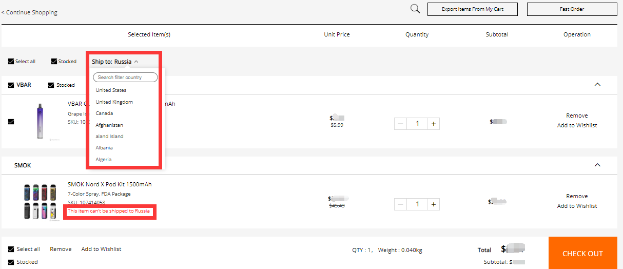This screenshot has width=623, height=269.
Task: Decrease quantity of the VBAR item
Action: tap(401, 124)
